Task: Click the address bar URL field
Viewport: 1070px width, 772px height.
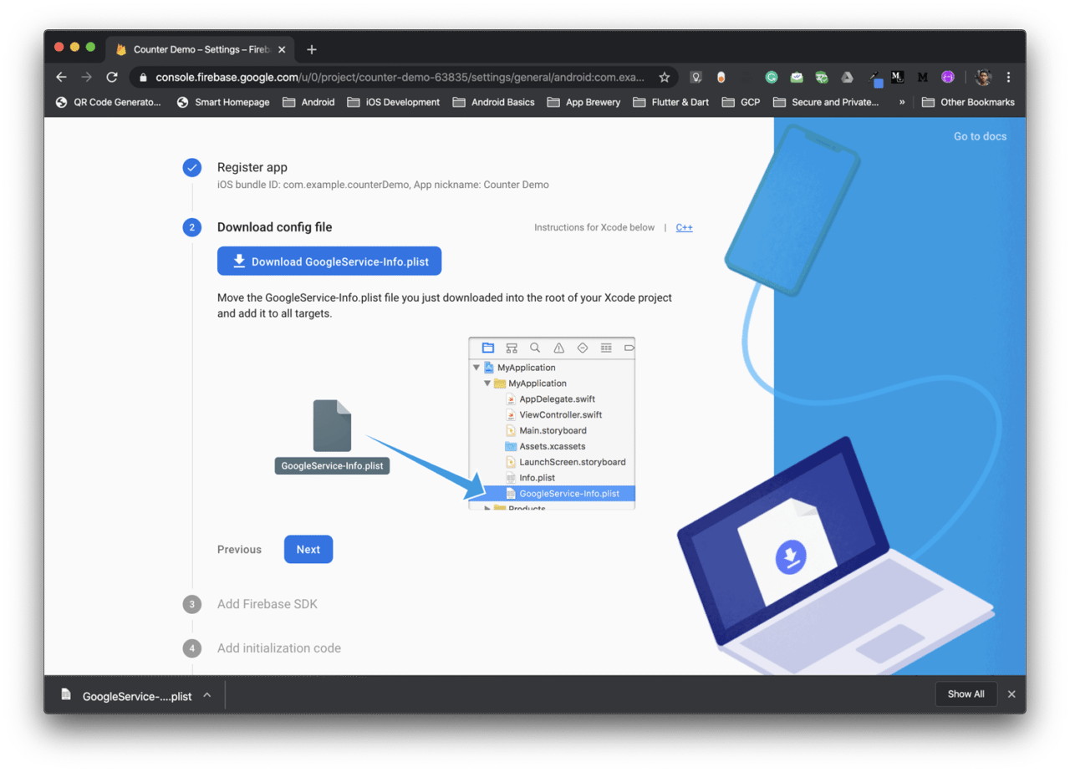Action: pos(401,77)
